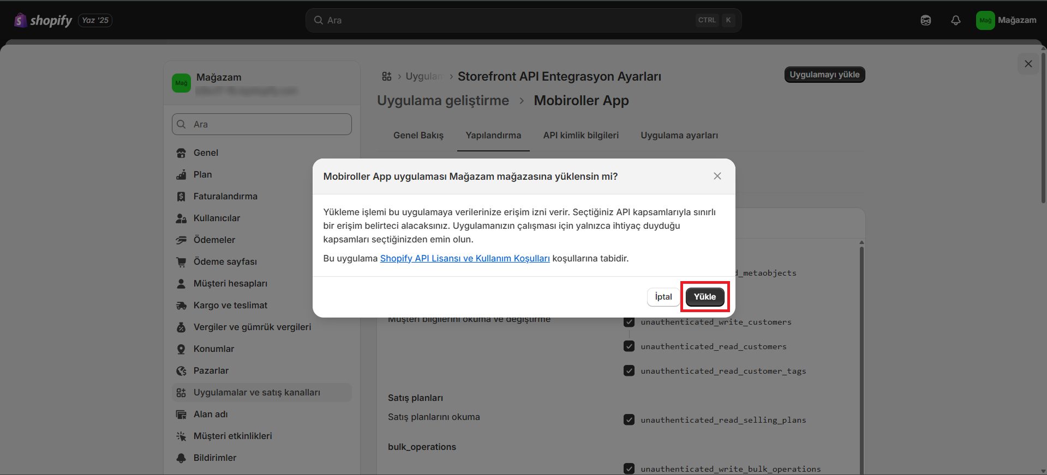Click the Ödemeler card icon
Screen dimensions: 1047x475
click(x=181, y=240)
